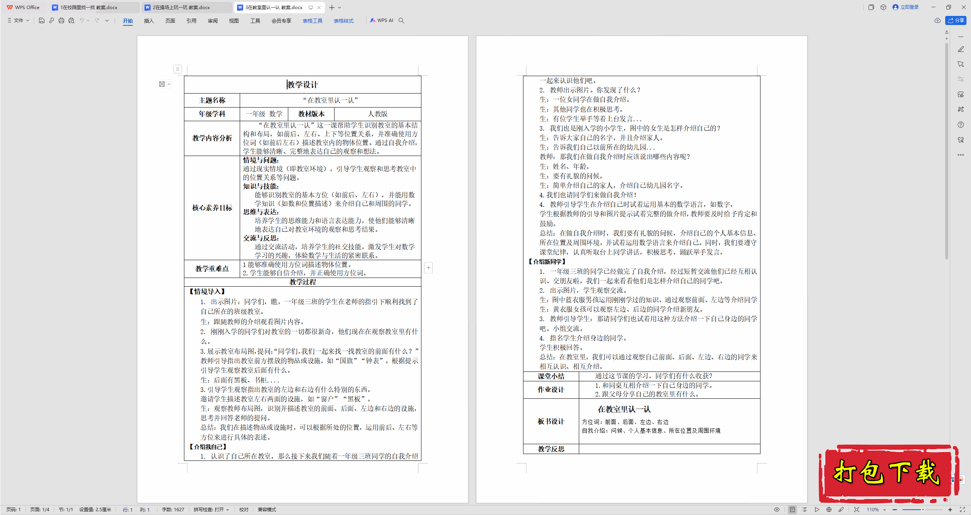Click the cloud upload icon
The image size is (971, 515).
click(938, 20)
